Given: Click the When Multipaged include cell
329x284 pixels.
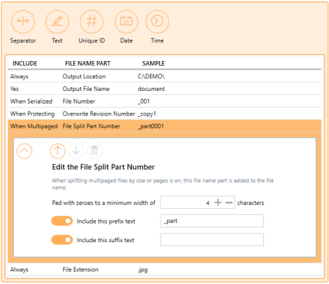Looking at the screenshot, I should click(x=34, y=126).
